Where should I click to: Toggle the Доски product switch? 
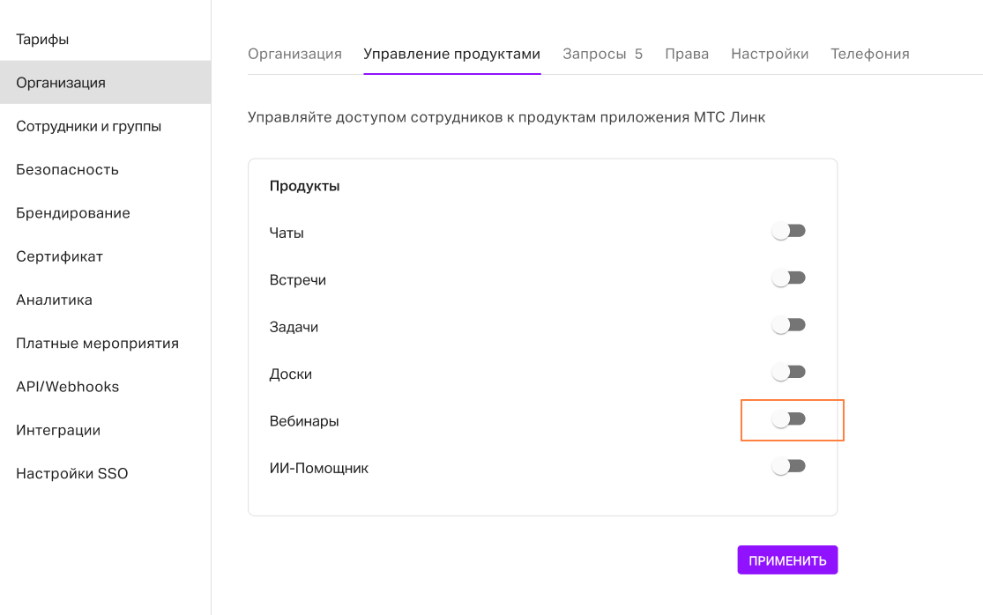[x=789, y=373]
